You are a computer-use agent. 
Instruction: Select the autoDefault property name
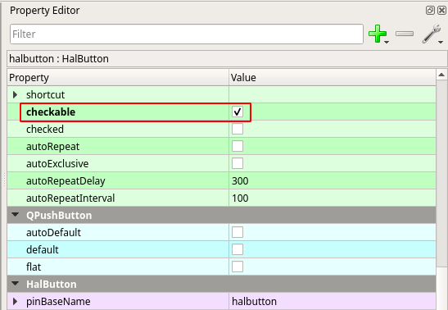tap(54, 233)
